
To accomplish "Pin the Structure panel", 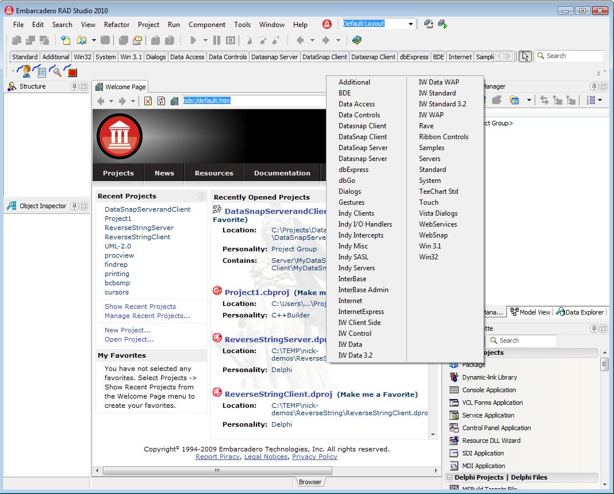I will tap(74, 87).
